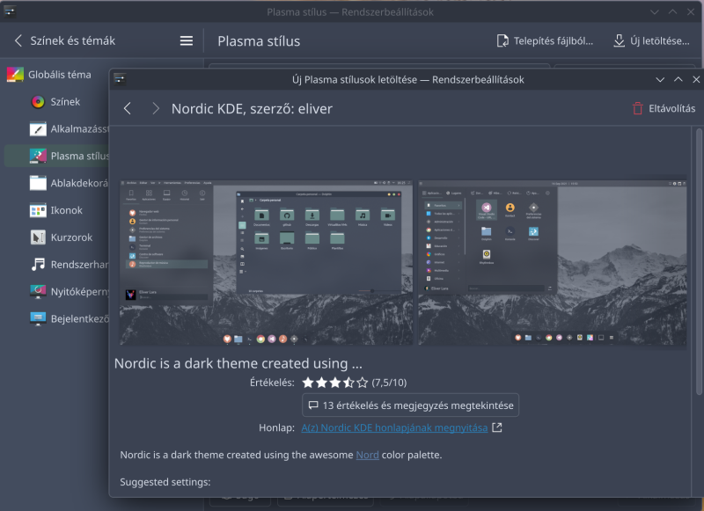Image resolution: width=704 pixels, height=511 pixels.
Task: Select the Színek sidebar entry
Action: (x=55, y=102)
